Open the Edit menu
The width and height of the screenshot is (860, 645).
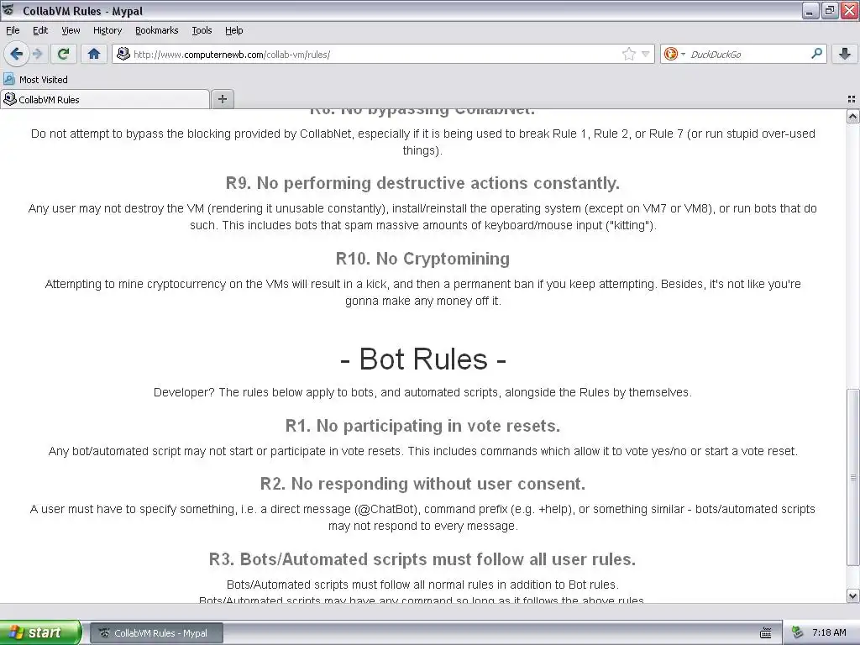pyautogui.click(x=40, y=31)
